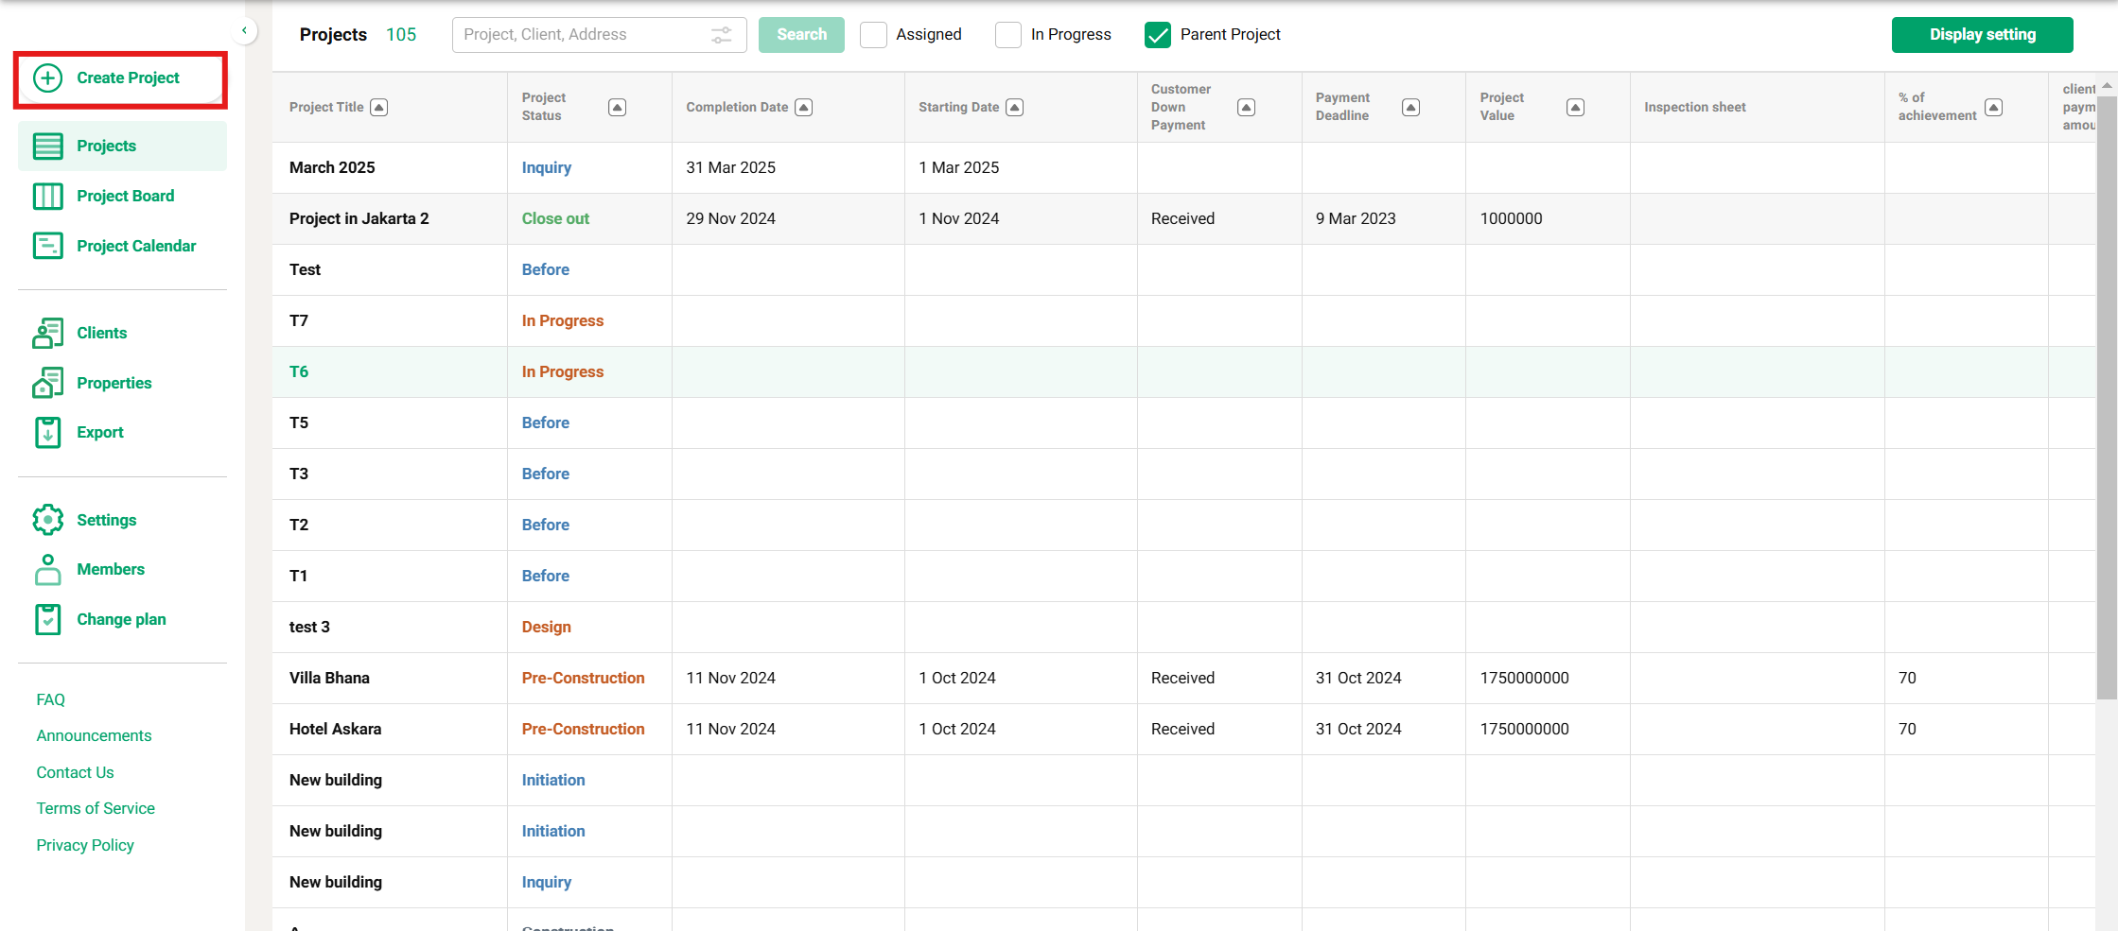Sort by the Project Title column arrow

coord(379,108)
